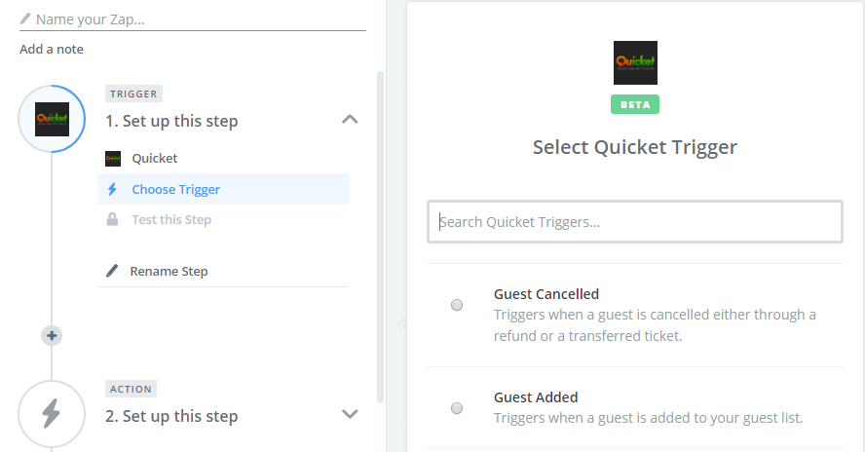
Task: Click the small Quicket icon beside app name
Action: [x=113, y=159]
